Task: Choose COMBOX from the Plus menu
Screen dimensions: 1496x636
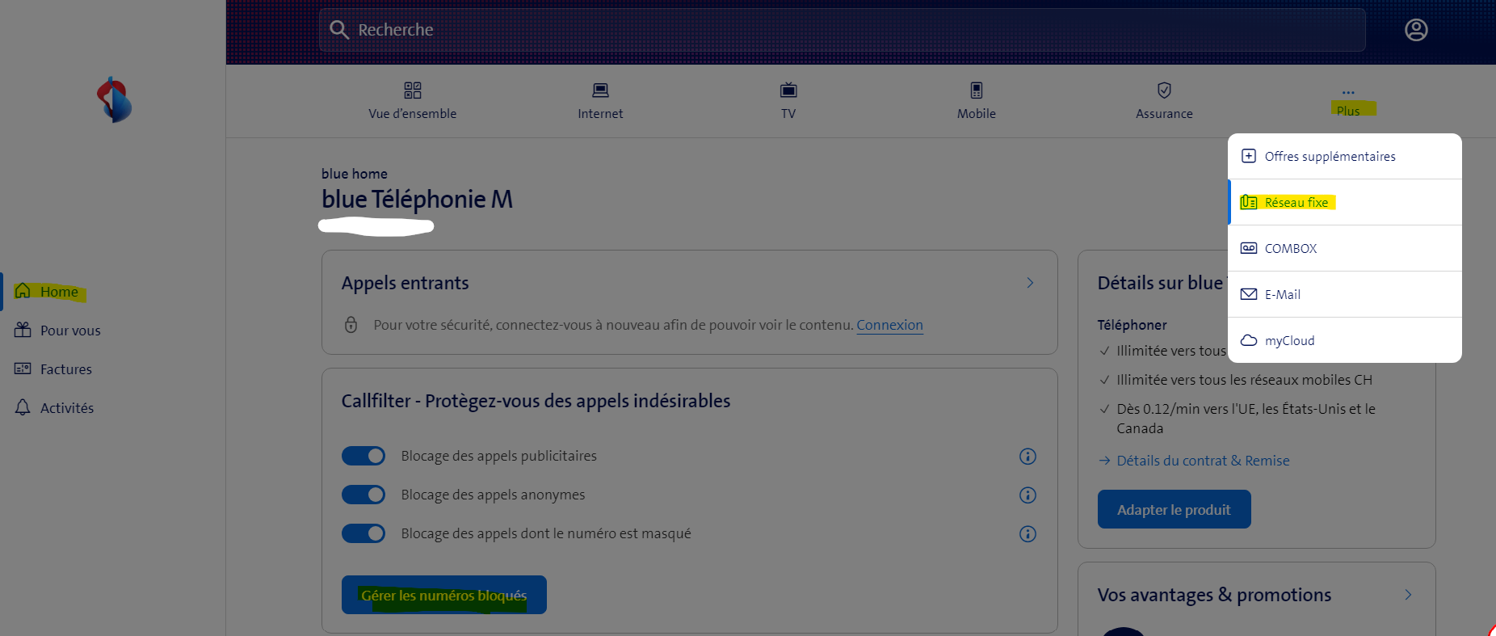Action: pos(1290,249)
